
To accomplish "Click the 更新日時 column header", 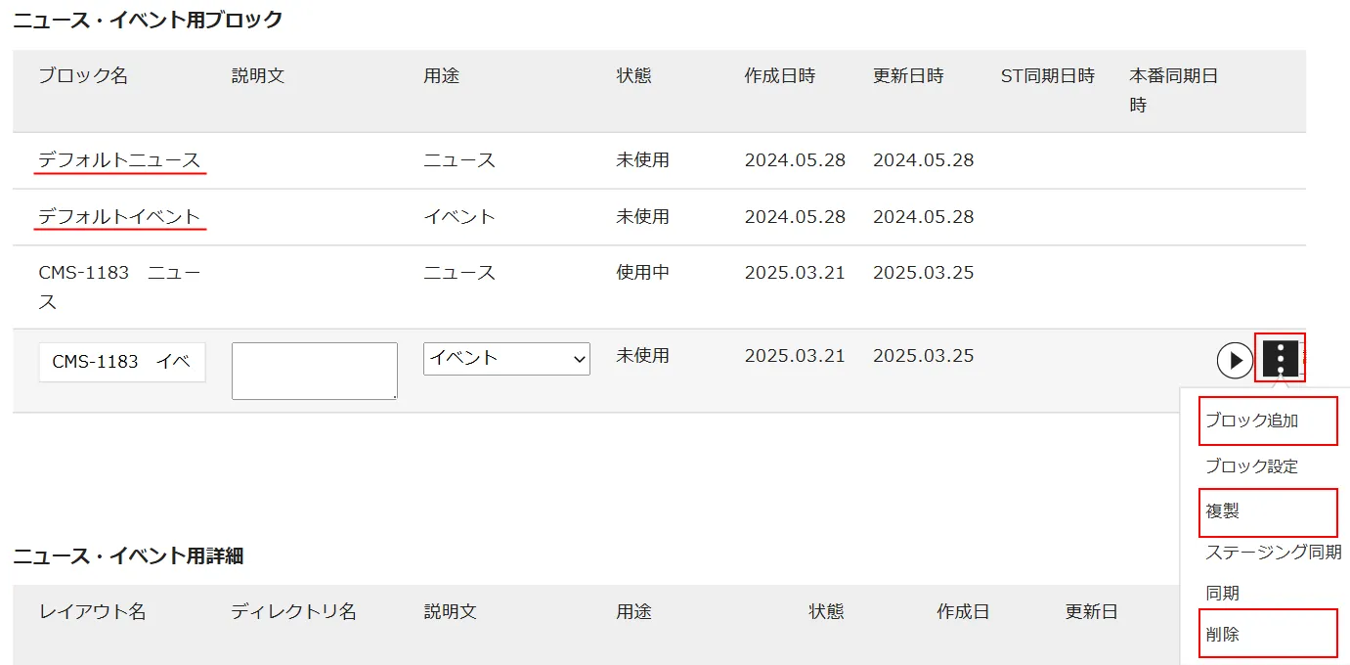I will pos(908,76).
